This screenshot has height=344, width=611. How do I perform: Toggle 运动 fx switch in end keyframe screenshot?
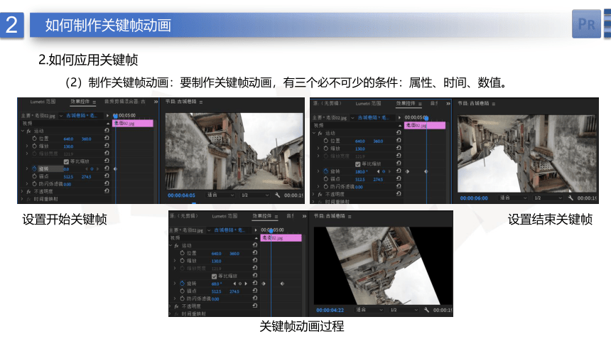click(320, 134)
